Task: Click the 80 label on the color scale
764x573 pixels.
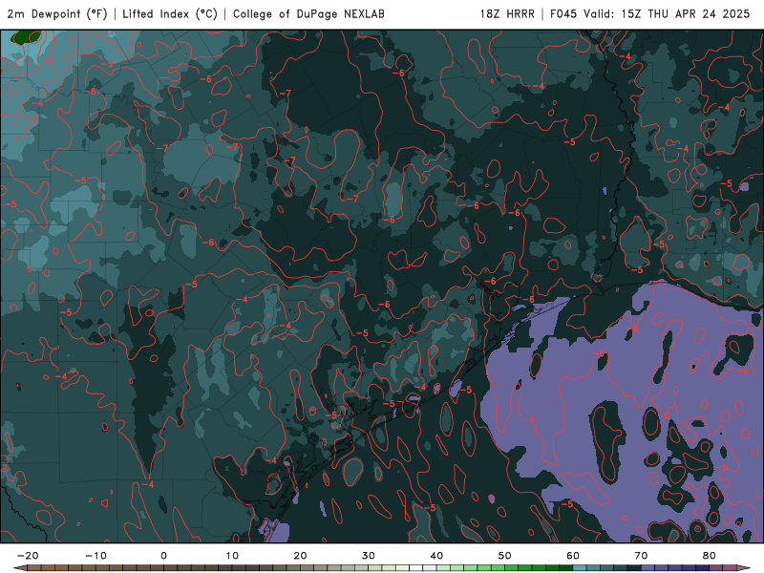Action: pos(710,556)
